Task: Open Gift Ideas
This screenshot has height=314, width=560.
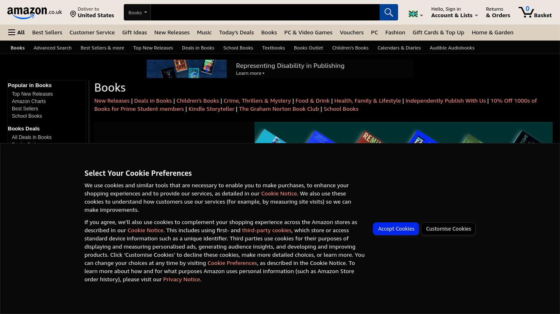Action: (134, 32)
